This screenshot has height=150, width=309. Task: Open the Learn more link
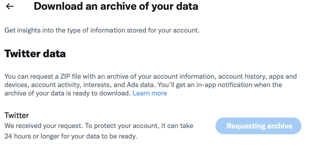point(150,93)
